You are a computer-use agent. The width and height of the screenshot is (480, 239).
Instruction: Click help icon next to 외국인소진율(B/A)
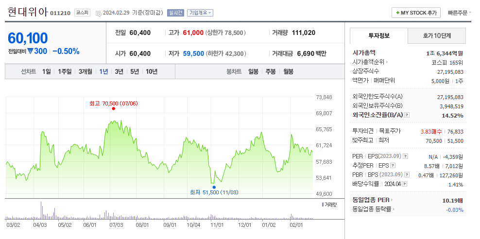coord(407,115)
